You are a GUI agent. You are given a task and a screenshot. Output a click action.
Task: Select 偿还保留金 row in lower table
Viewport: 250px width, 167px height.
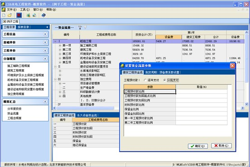click(x=86, y=145)
